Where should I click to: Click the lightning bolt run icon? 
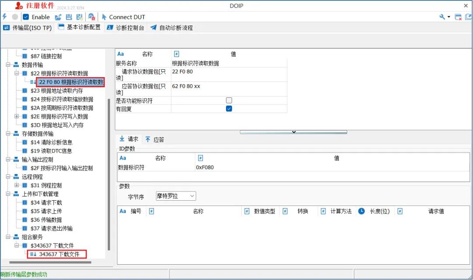point(4,17)
